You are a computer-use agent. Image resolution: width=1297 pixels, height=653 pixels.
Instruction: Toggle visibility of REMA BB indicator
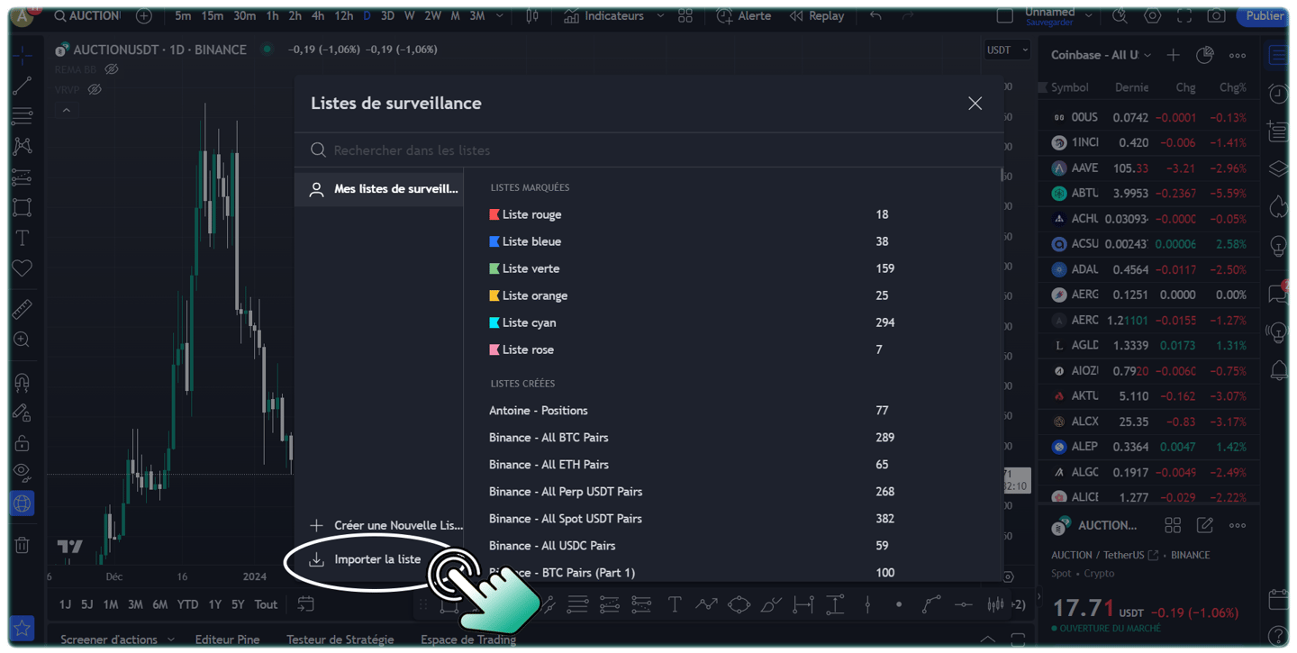pos(112,69)
